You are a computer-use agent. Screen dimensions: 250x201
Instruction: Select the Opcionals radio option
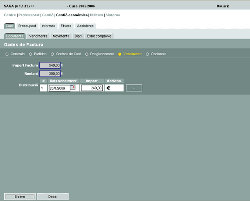point(147,54)
